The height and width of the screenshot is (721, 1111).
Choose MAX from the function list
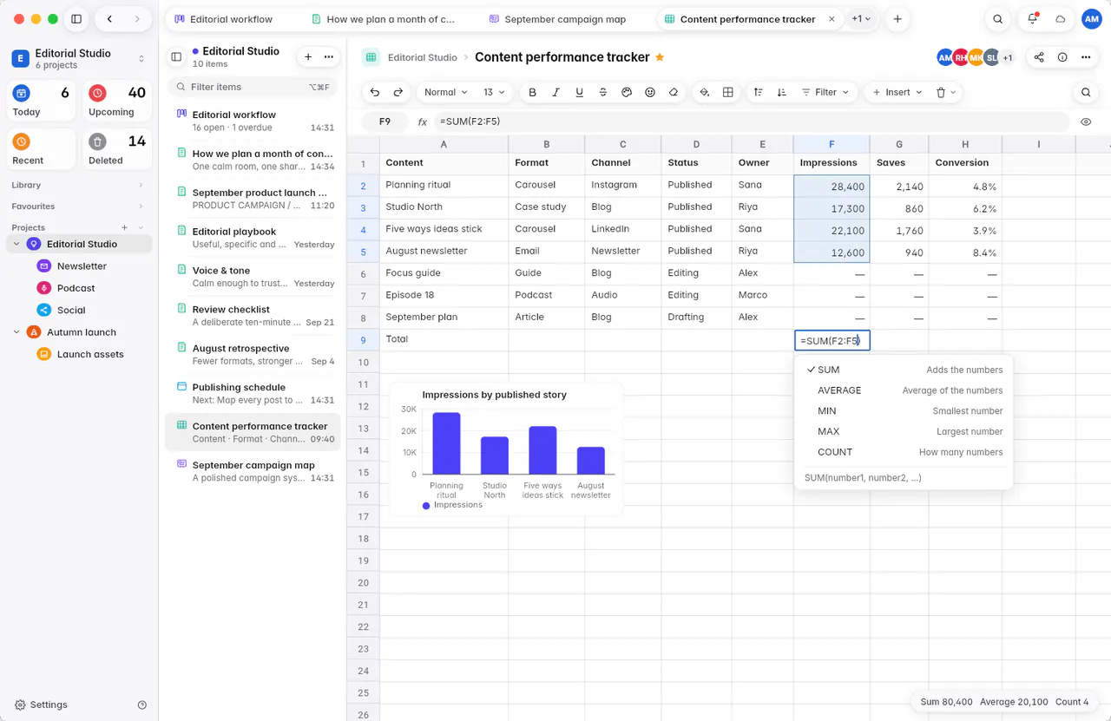904,431
